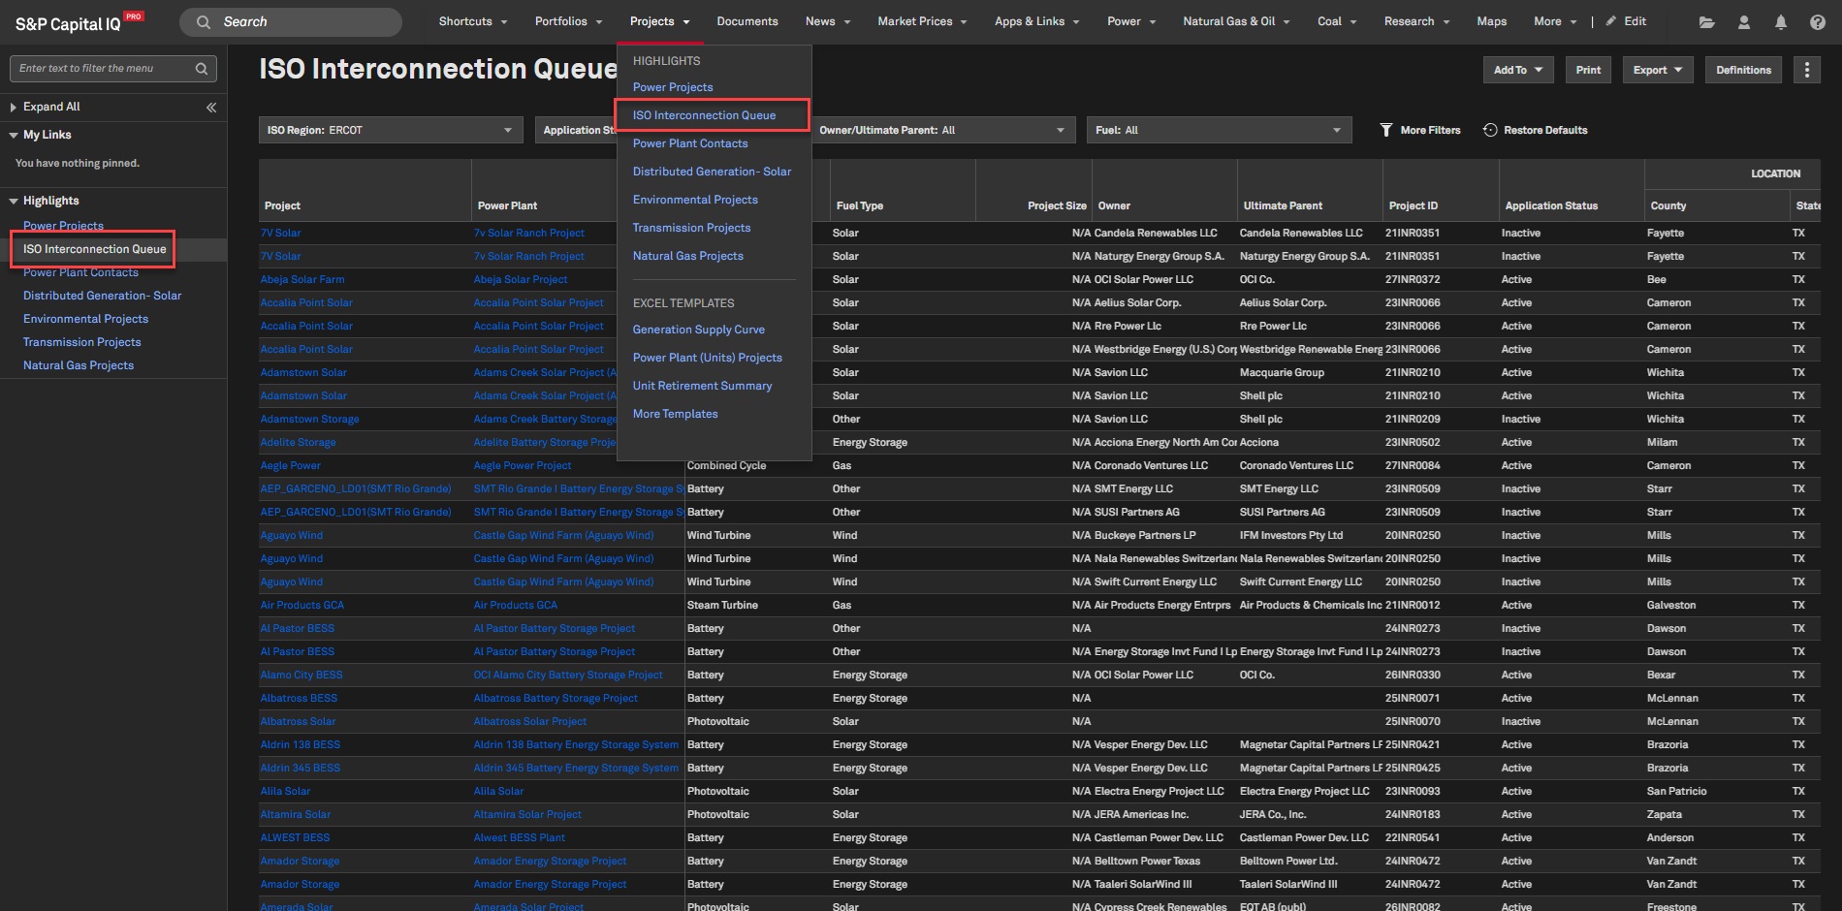Image resolution: width=1842 pixels, height=911 pixels.
Task: Click the folder icon in top bar
Action: (x=1706, y=22)
